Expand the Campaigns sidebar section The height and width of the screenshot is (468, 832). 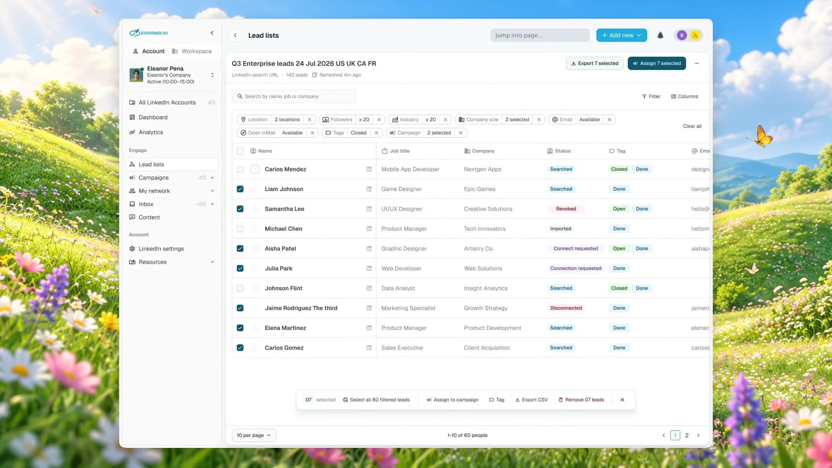[x=212, y=178]
